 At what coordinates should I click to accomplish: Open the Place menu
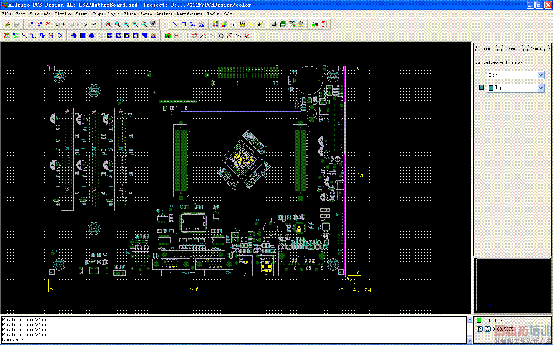pyautogui.click(x=130, y=14)
